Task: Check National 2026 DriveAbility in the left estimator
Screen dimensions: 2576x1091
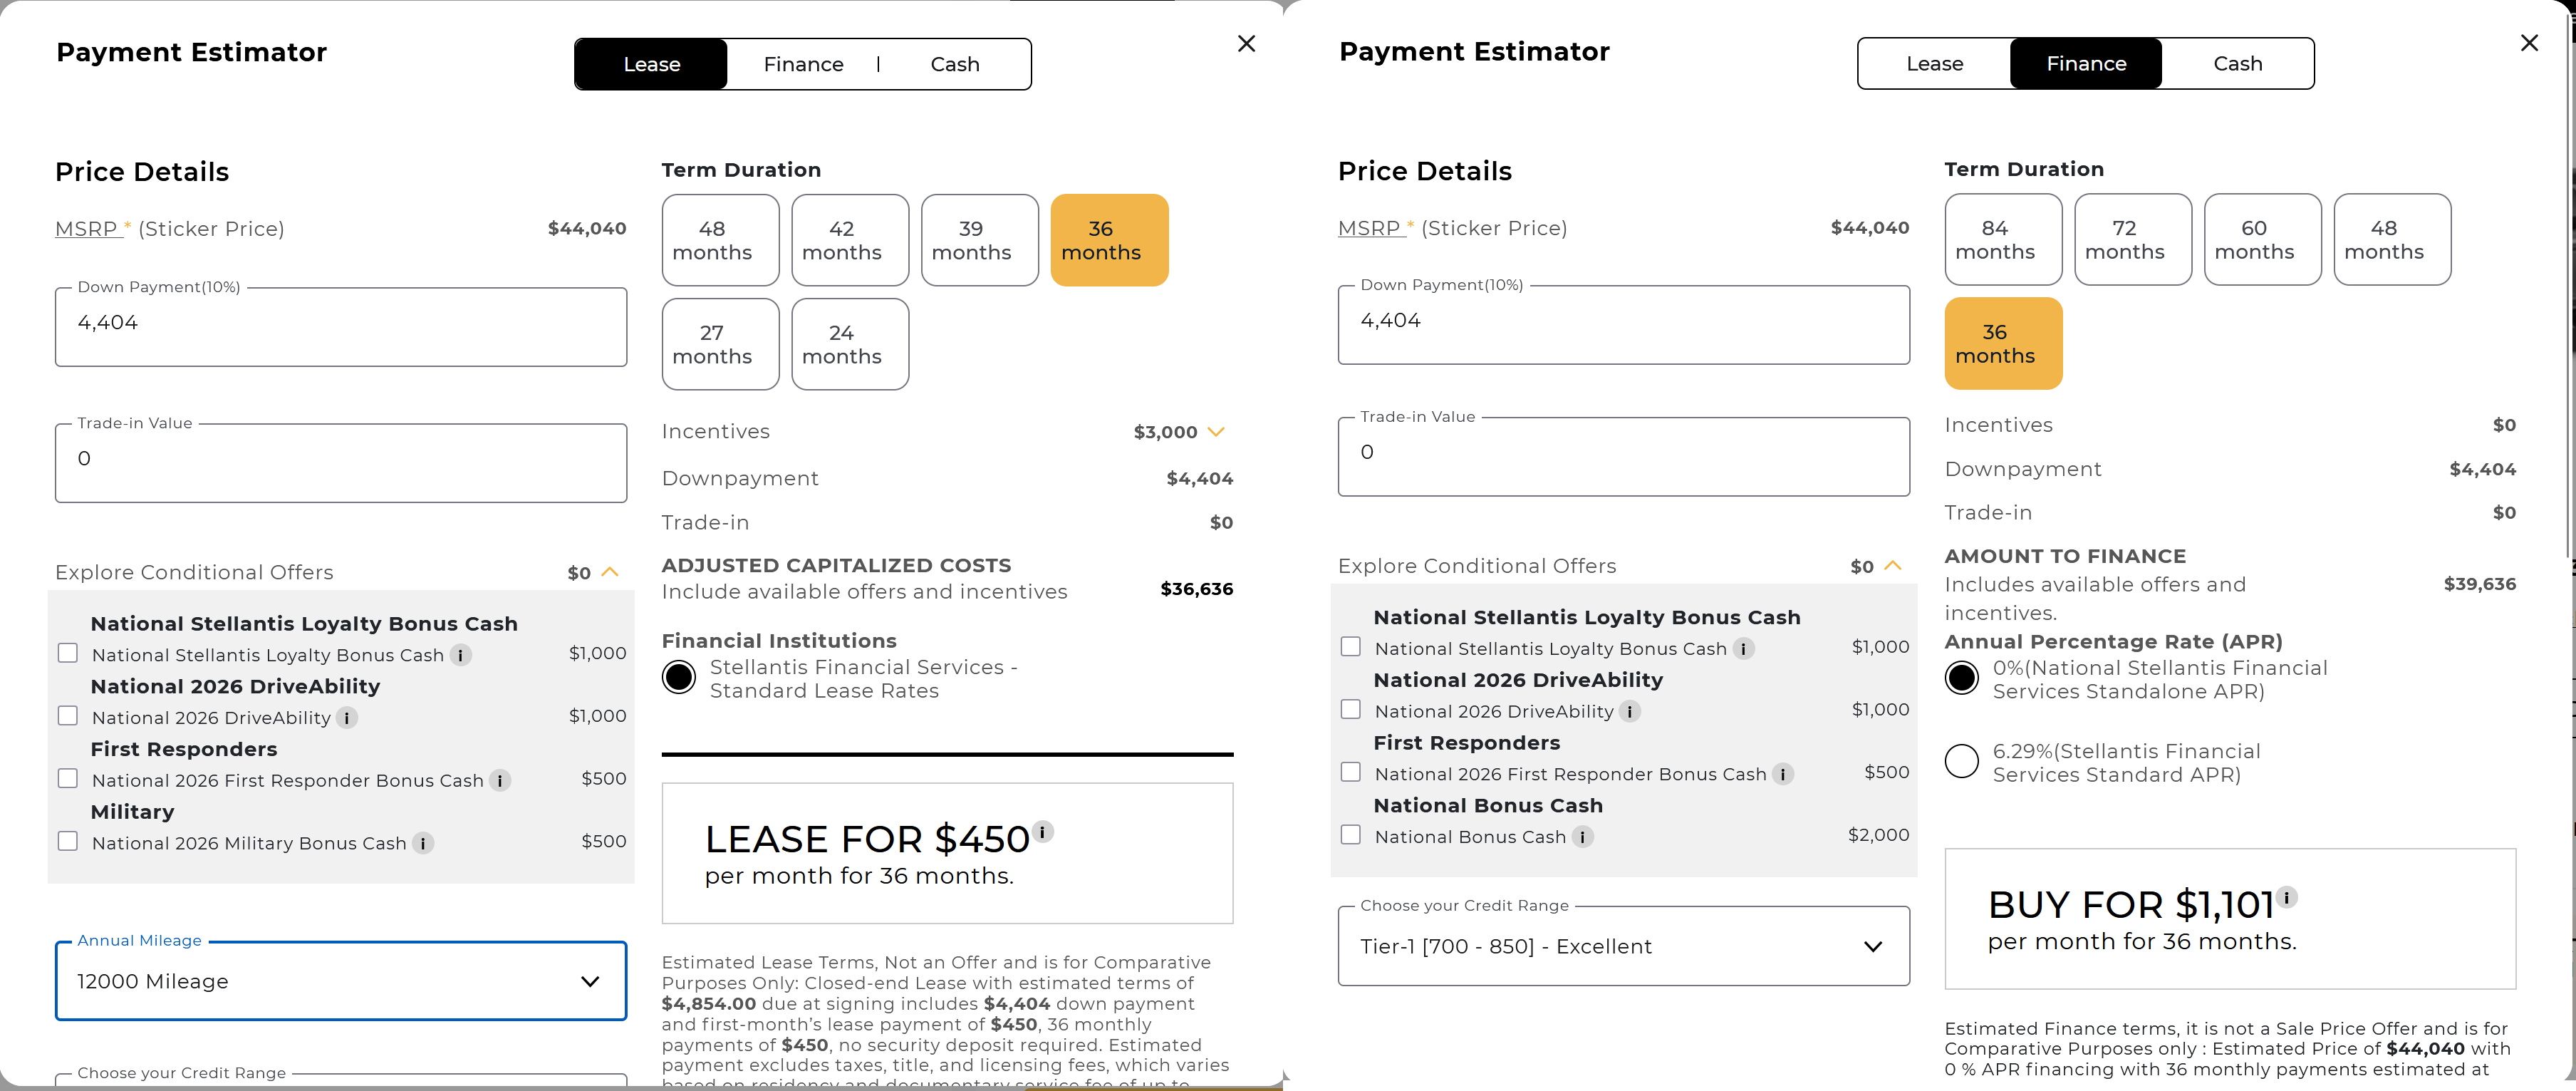Action: [x=68, y=716]
